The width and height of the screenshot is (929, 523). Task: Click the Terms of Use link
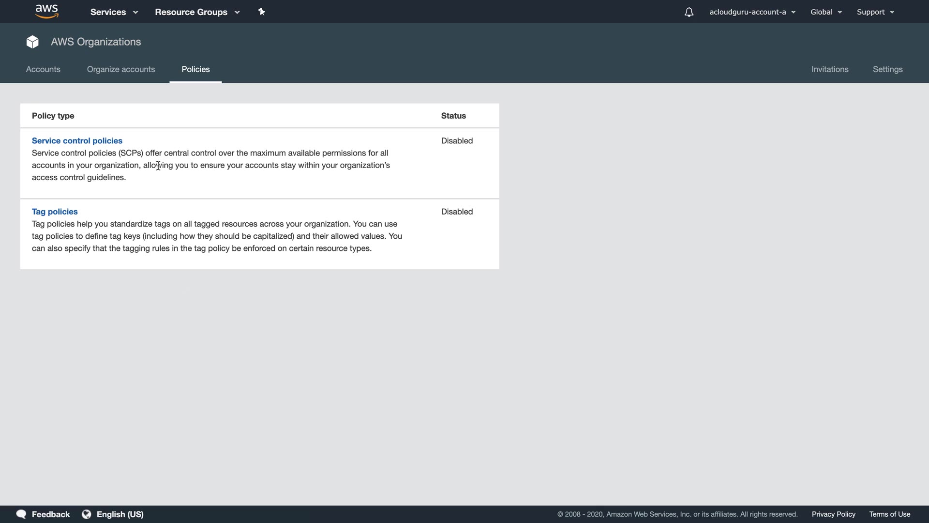pos(889,514)
